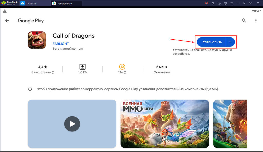Click the download size icon

point(82,67)
